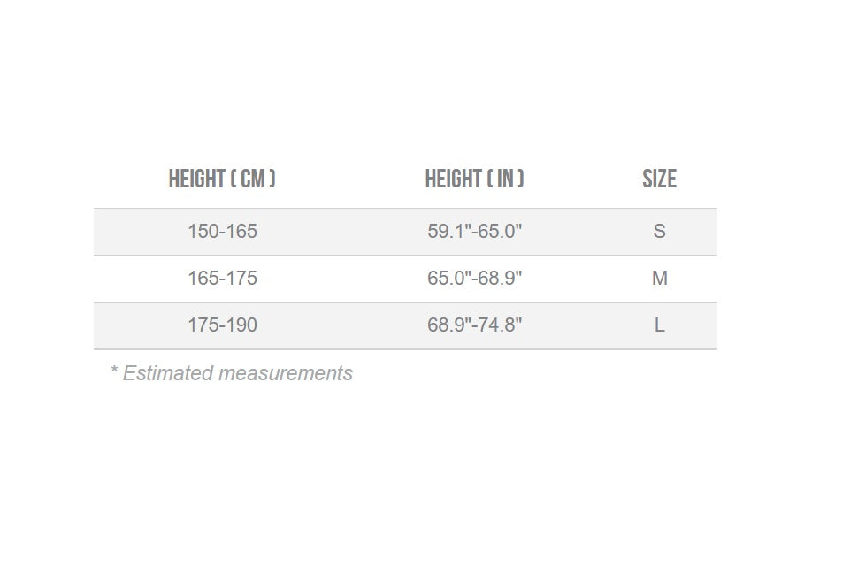Click the HEIGHT ( CM ) column header
858x566 pixels.
click(x=222, y=179)
